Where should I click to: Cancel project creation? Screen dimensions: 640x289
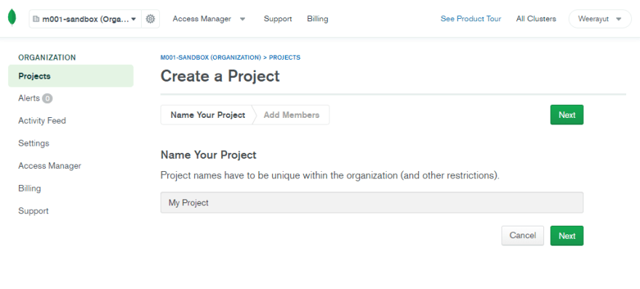pyautogui.click(x=522, y=235)
